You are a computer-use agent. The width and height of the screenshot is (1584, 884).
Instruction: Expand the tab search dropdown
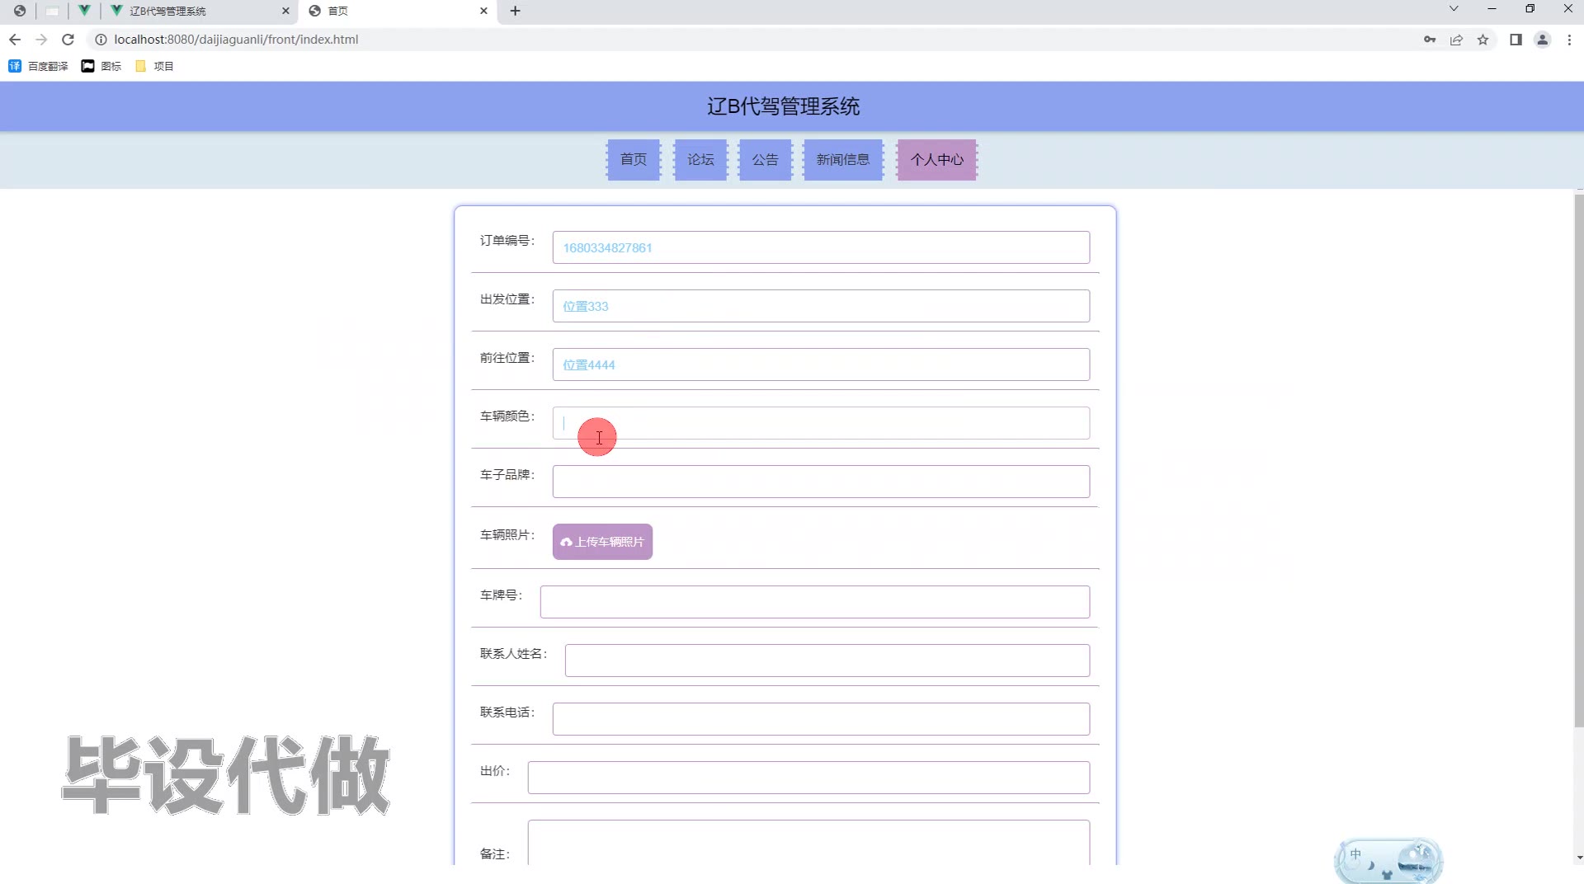click(x=1454, y=9)
